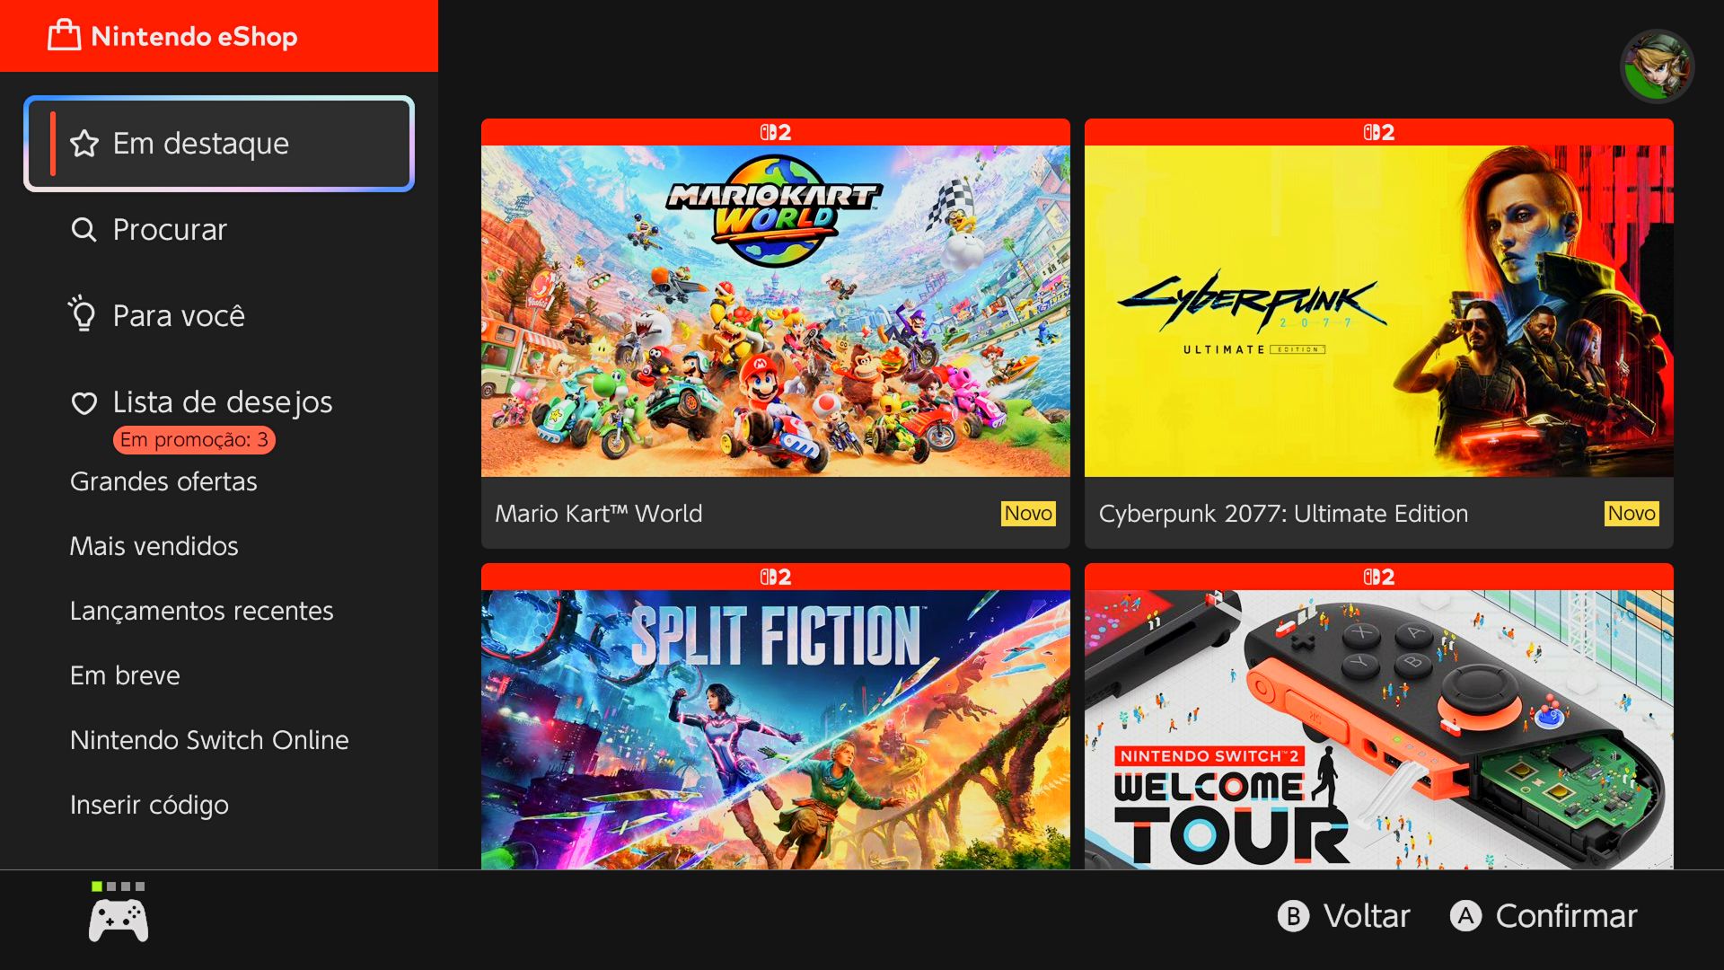Click the controller icon in bottom bar

tap(119, 921)
